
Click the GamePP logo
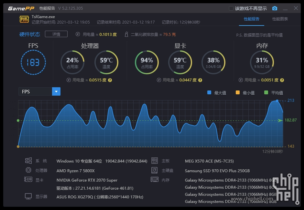(21, 8)
